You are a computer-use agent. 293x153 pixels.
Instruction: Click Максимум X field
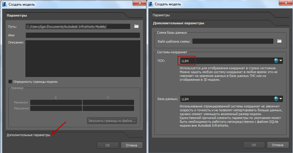coord(56,108)
